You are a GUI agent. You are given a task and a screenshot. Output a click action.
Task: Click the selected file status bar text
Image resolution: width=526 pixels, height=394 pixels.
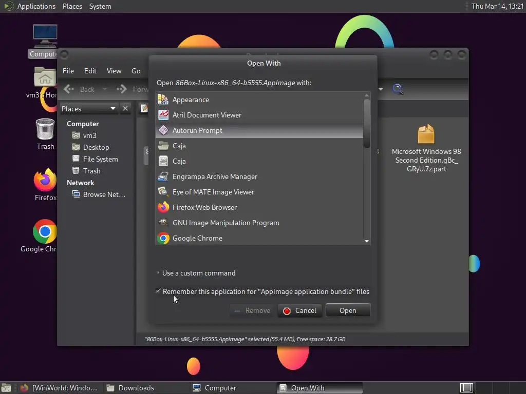pyautogui.click(x=245, y=339)
